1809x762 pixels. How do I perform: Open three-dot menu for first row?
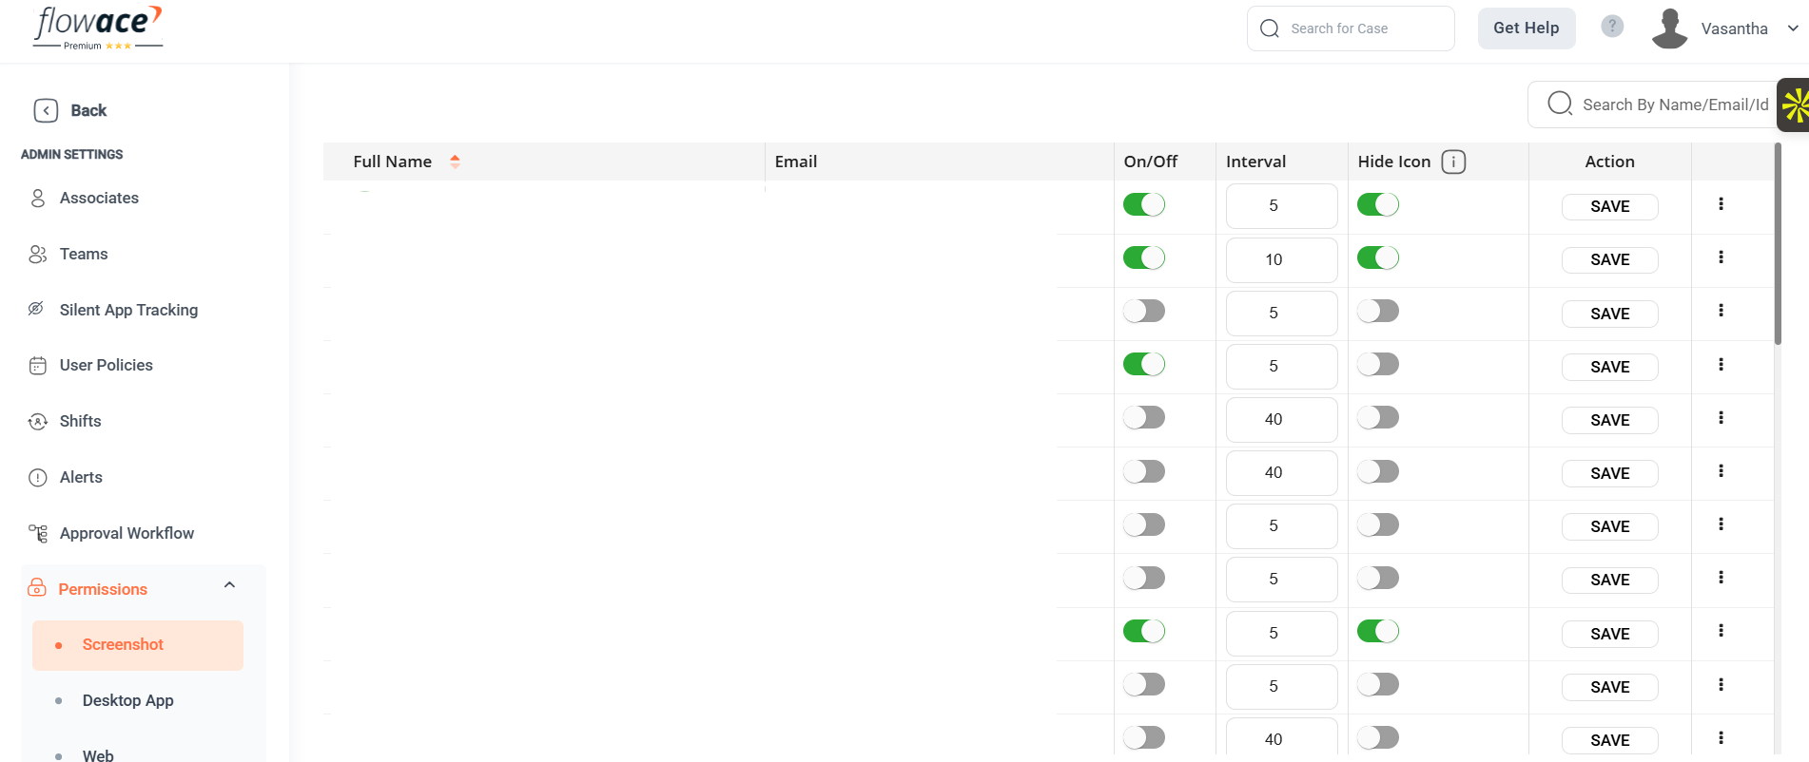point(1721,204)
